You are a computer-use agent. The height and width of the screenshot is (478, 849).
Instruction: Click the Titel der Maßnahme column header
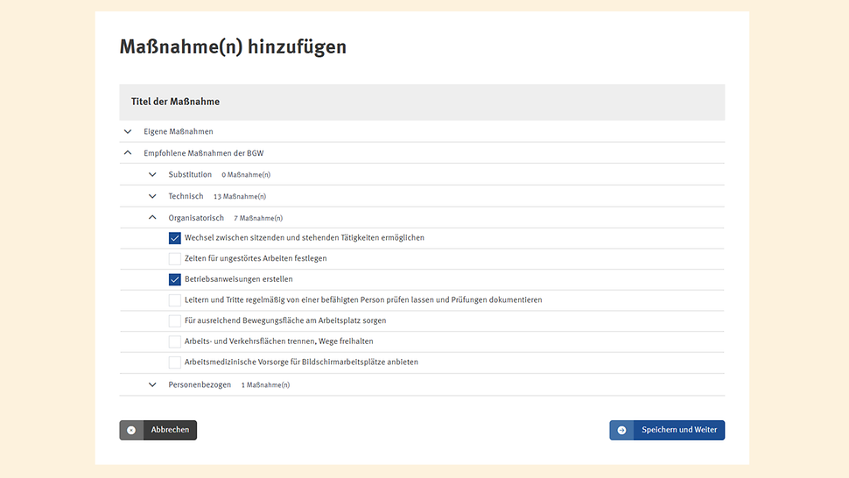point(175,102)
